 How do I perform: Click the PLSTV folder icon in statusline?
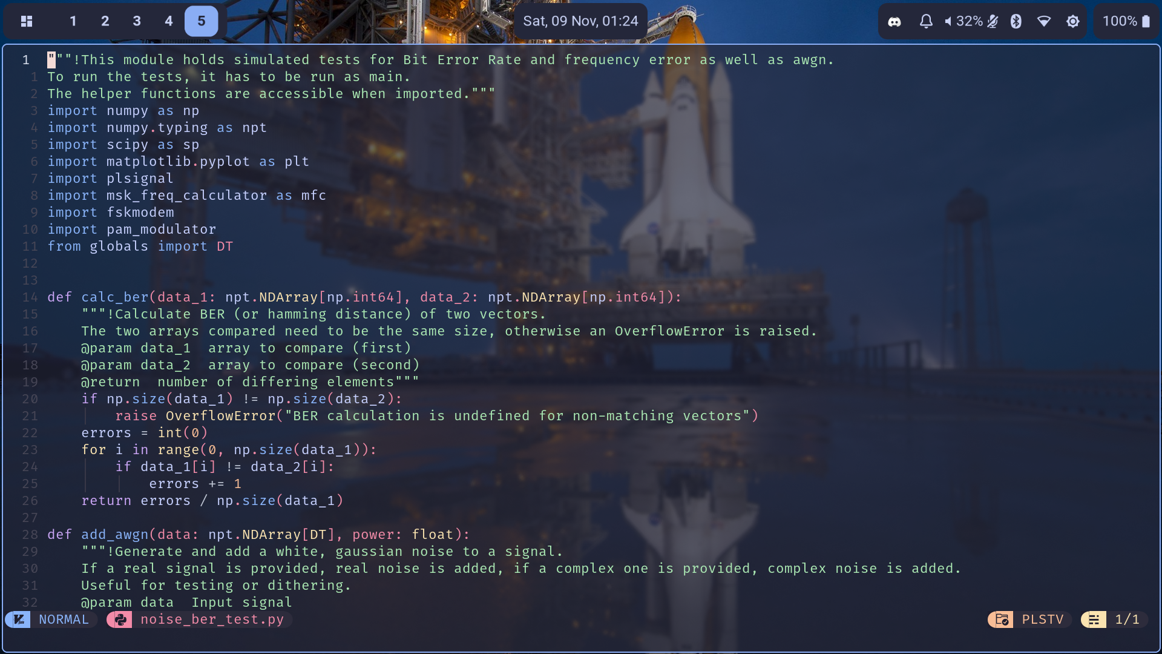point(1001,619)
